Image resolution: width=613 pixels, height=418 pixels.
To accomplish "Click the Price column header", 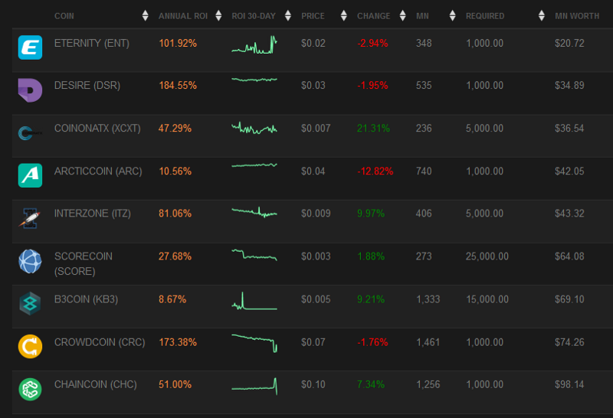I will click(313, 16).
